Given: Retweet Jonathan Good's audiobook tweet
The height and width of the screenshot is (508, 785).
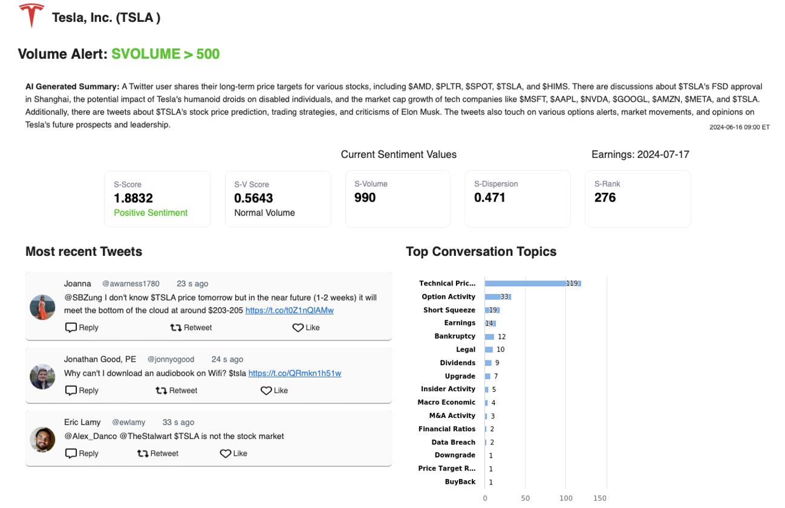Looking at the screenshot, I should (x=177, y=391).
